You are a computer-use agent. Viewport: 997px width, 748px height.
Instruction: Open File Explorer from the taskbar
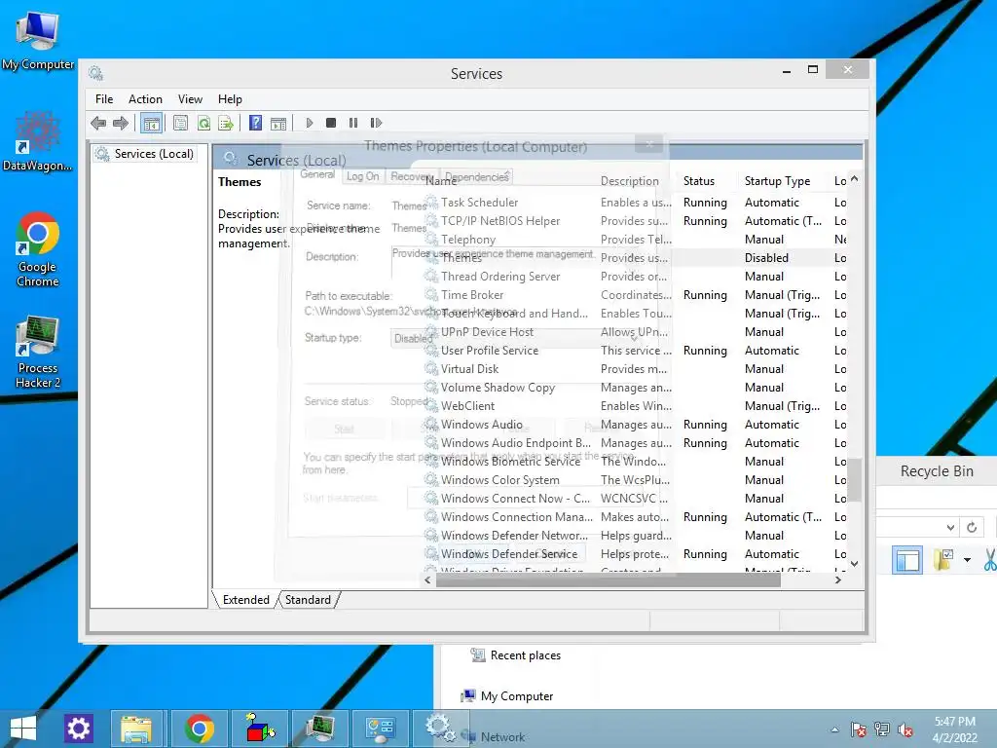click(136, 729)
